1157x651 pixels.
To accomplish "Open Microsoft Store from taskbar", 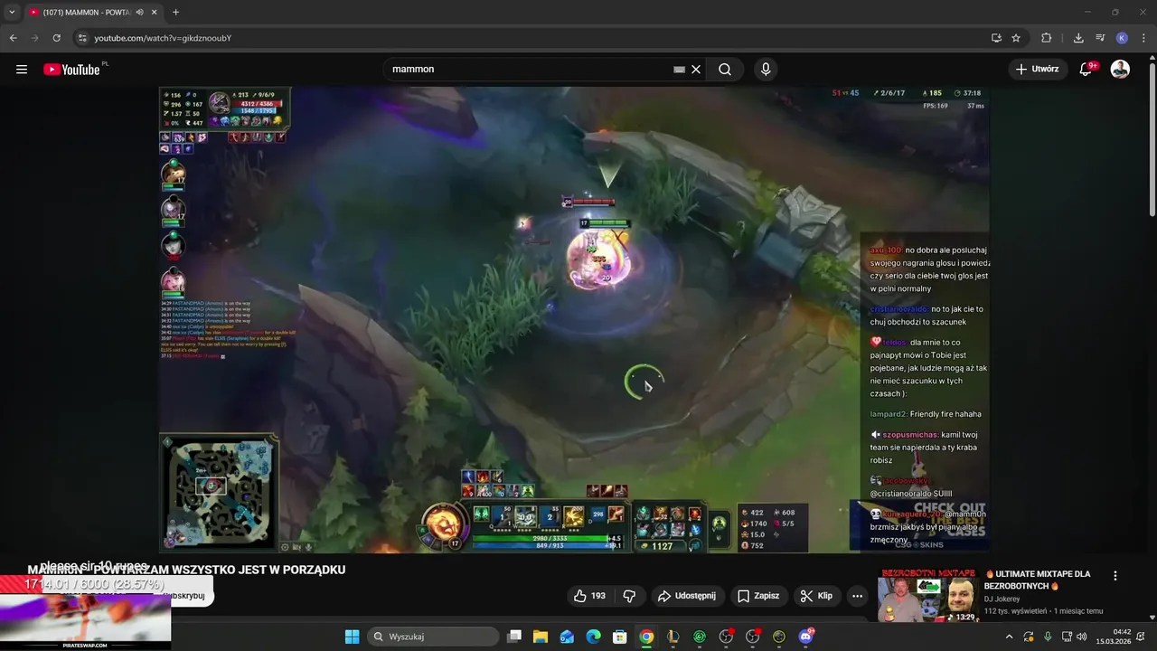I will [x=620, y=637].
